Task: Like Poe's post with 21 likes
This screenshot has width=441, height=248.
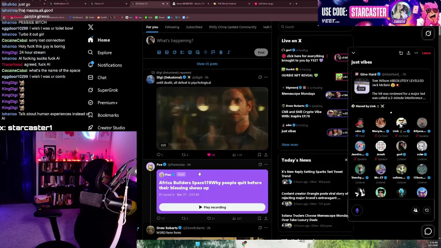Action: pyautogui.click(x=211, y=218)
